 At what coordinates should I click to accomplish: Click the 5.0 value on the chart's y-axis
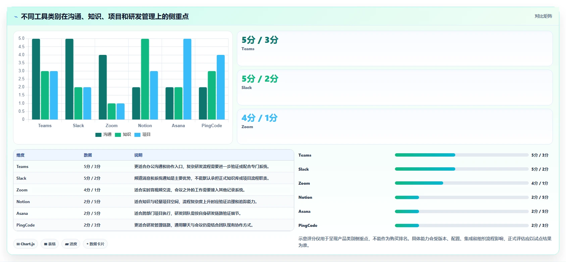coord(21,38)
